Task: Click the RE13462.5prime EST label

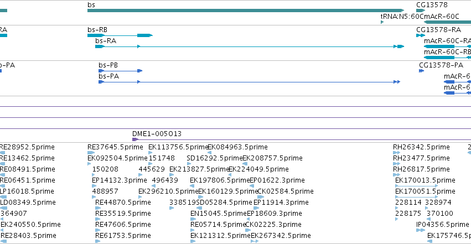Action: click(x=27, y=158)
